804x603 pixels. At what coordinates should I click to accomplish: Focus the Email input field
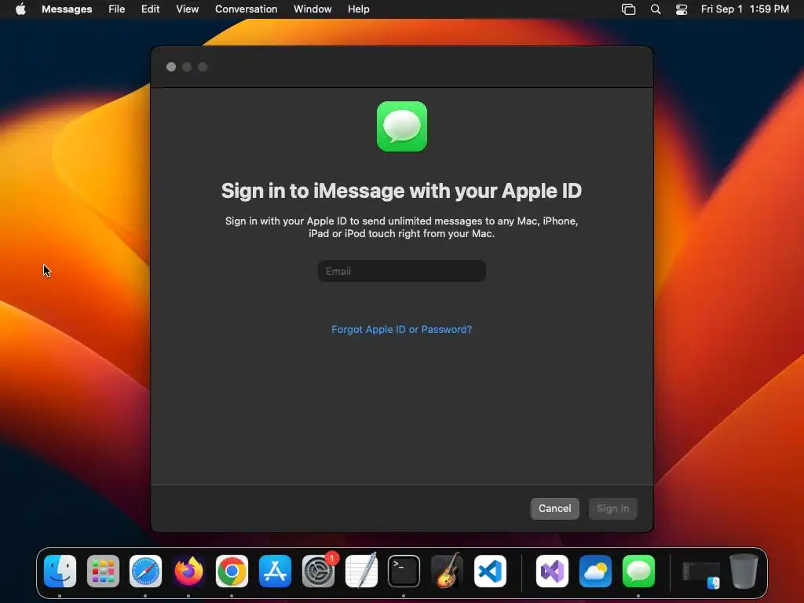pos(401,271)
